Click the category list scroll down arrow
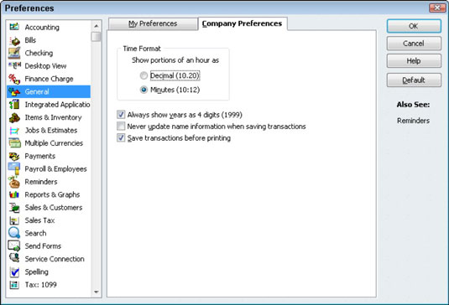 (x=97, y=292)
